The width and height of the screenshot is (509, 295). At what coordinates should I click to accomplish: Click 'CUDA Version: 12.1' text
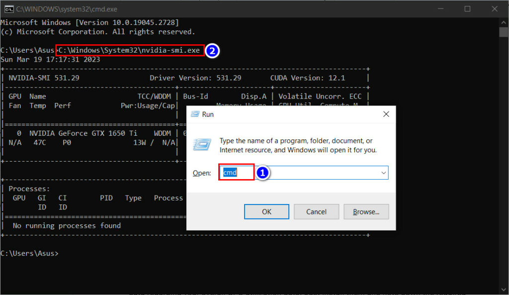[x=308, y=78]
